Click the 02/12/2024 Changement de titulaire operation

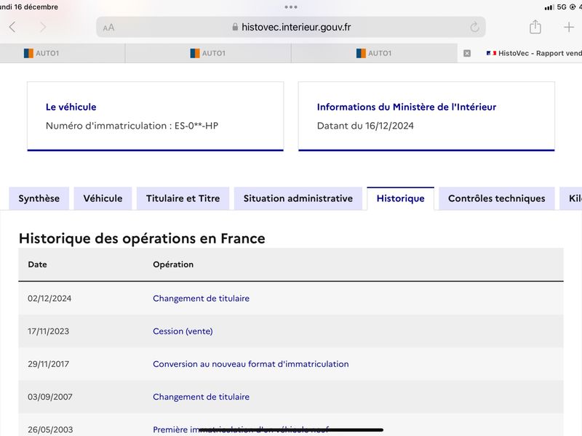(202, 299)
